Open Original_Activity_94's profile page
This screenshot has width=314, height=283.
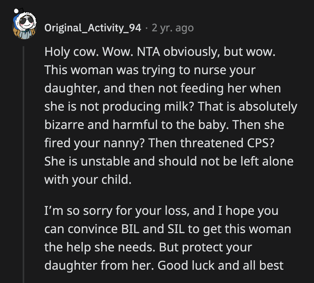93,27
